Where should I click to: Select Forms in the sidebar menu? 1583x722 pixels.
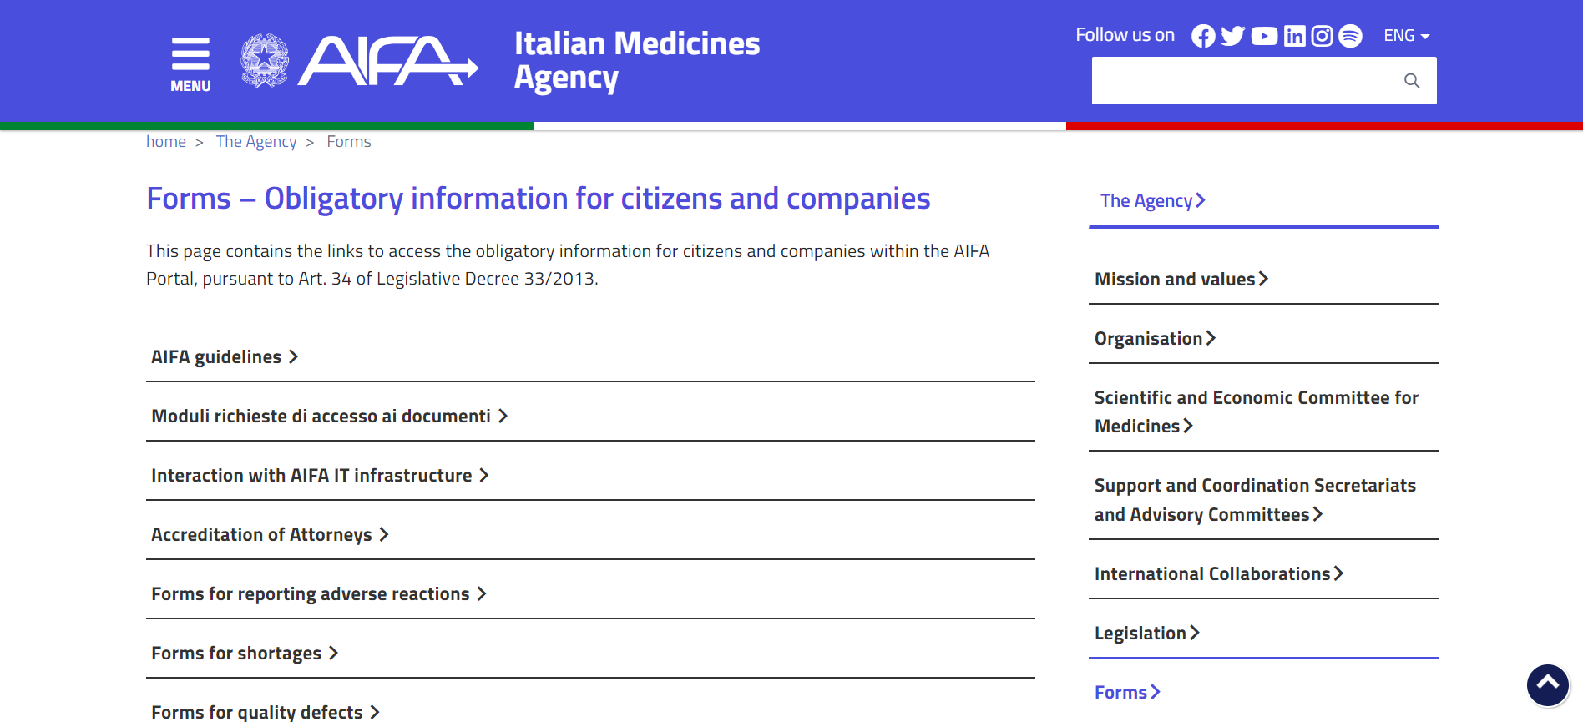tap(1127, 693)
